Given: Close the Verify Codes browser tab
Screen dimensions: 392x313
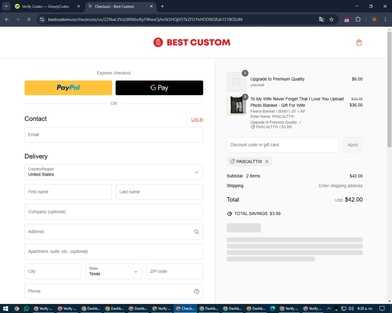Looking at the screenshot, I should pyautogui.click(x=78, y=6).
